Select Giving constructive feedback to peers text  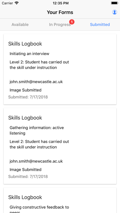coord(39,209)
